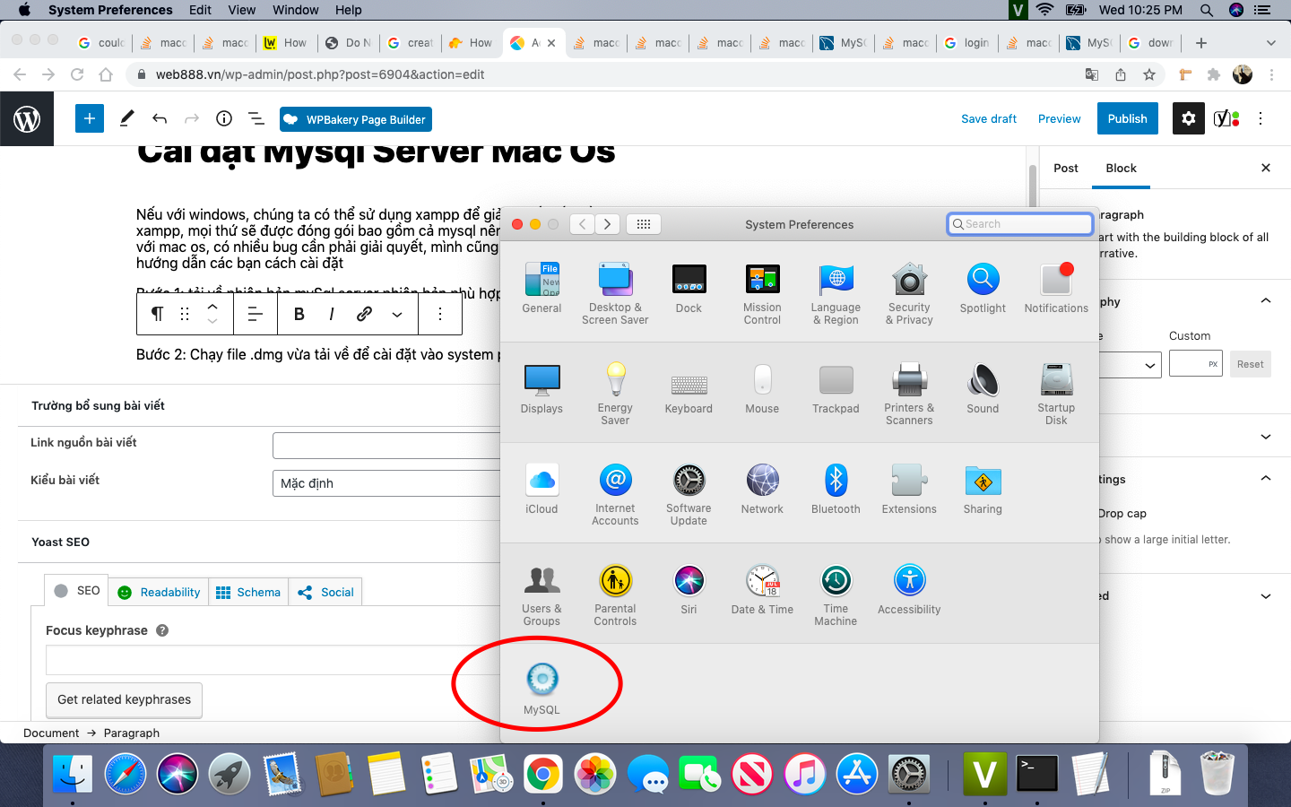Click the Focus keyphrase input field

coord(273,660)
